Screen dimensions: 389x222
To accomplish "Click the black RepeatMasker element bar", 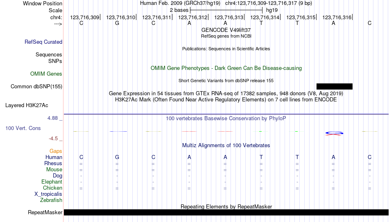I will pyautogui.click(x=226, y=212).
